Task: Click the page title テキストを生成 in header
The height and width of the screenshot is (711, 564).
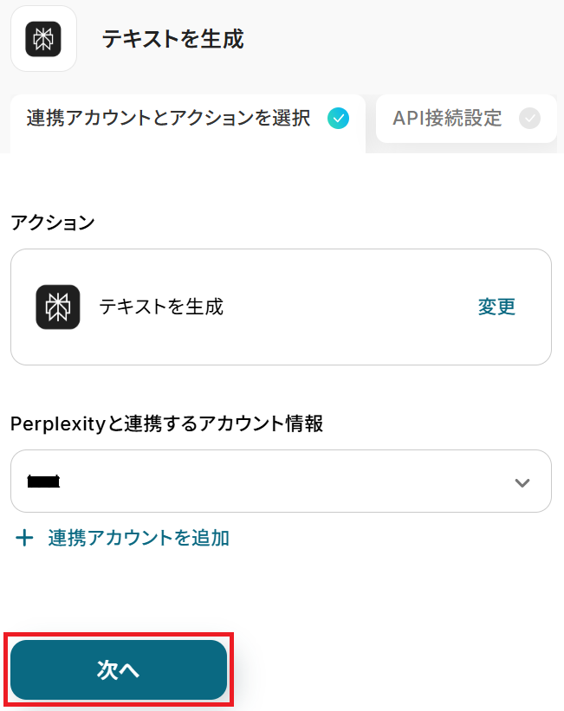Action: tap(172, 39)
